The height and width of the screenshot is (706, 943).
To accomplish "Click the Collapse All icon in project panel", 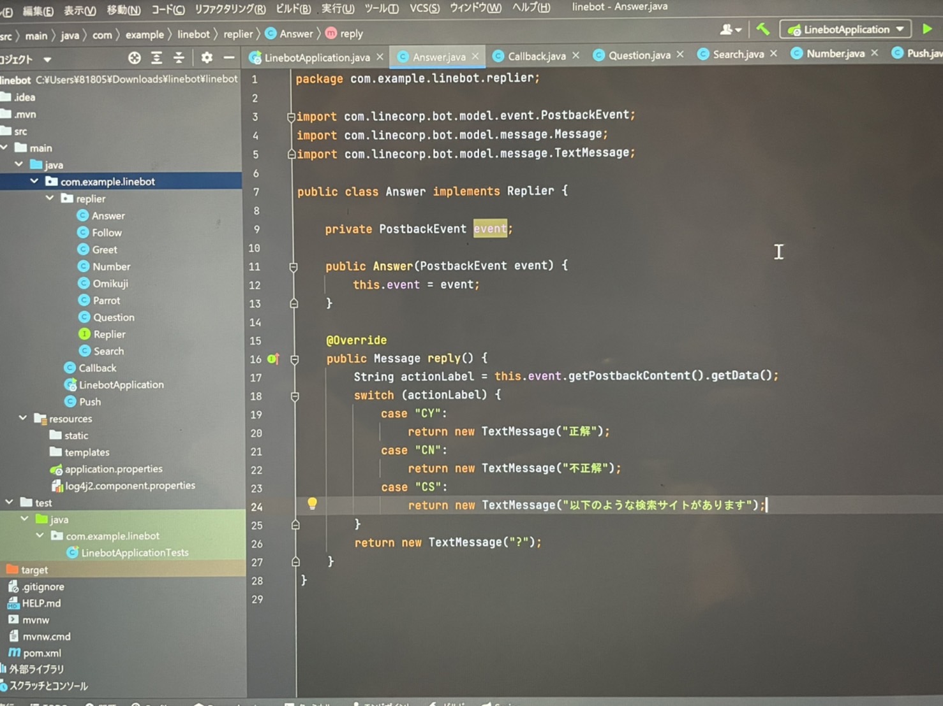I will pyautogui.click(x=179, y=58).
